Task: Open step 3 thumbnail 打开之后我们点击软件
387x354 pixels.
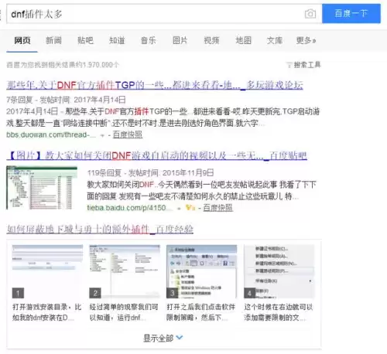Action: [201, 271]
